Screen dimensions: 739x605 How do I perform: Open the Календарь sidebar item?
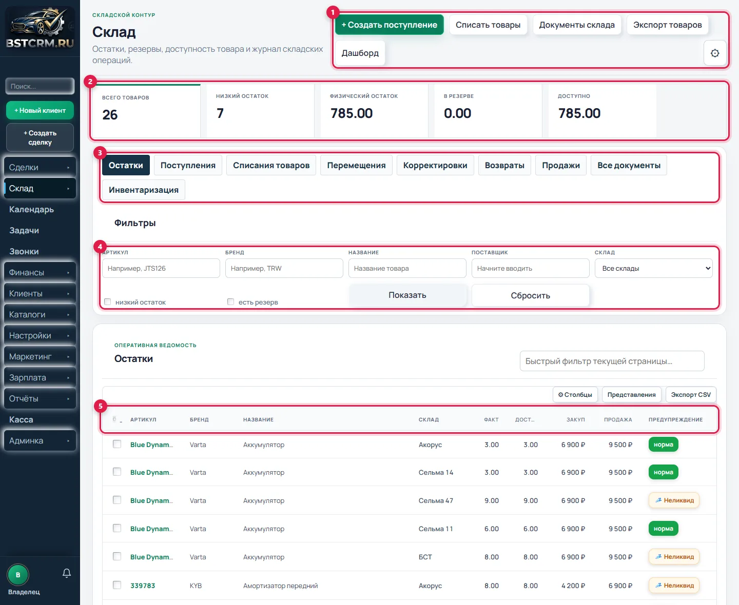click(40, 209)
